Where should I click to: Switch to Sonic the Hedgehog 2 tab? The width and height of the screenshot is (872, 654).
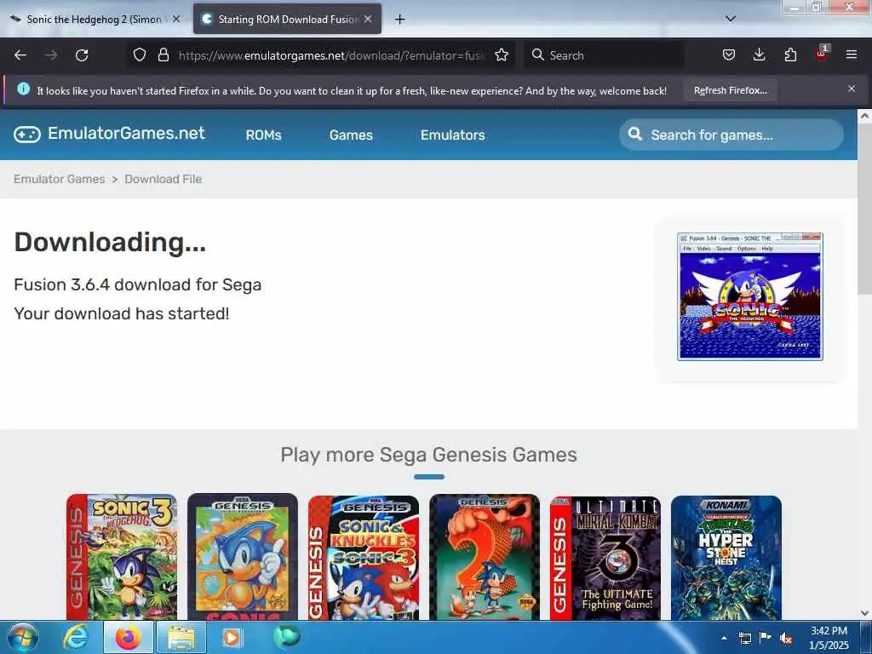tap(95, 19)
